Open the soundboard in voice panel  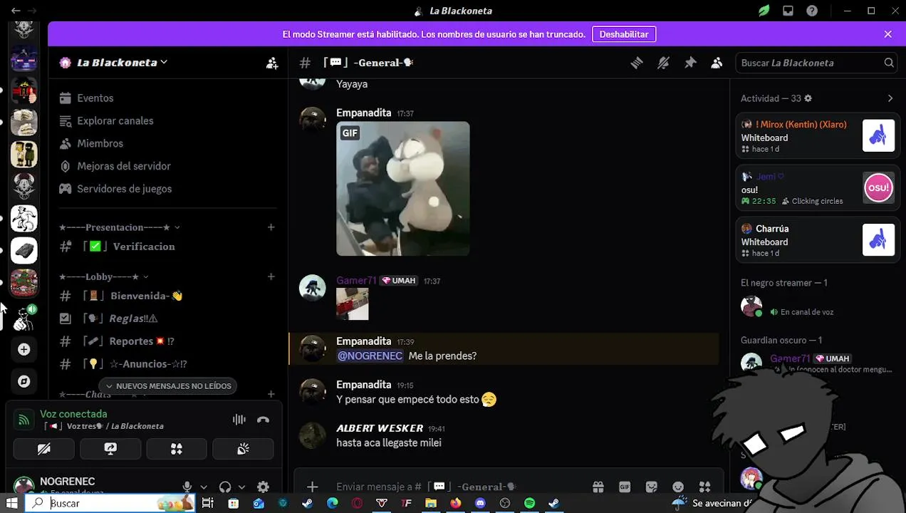click(243, 449)
